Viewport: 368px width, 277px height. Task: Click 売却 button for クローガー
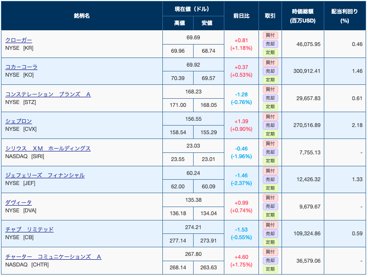[x=270, y=44]
